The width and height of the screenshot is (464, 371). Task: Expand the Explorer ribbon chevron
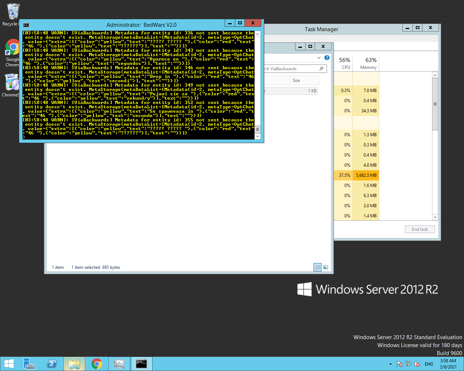click(x=319, y=58)
